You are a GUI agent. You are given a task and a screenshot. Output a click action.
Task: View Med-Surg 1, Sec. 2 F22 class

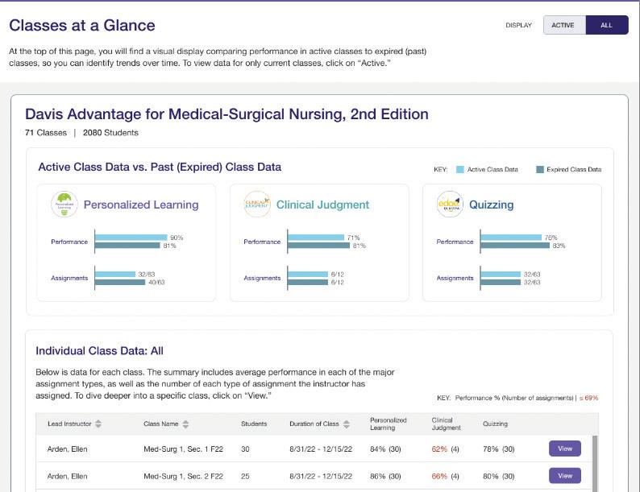564,476
